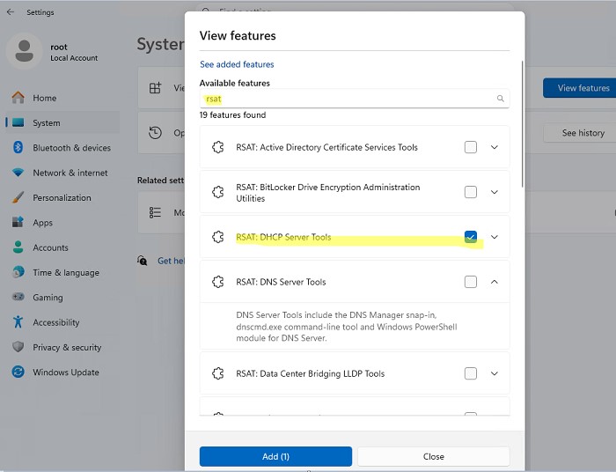The image size is (616, 472).
Task: Open Accounts settings page
Action: (62, 247)
